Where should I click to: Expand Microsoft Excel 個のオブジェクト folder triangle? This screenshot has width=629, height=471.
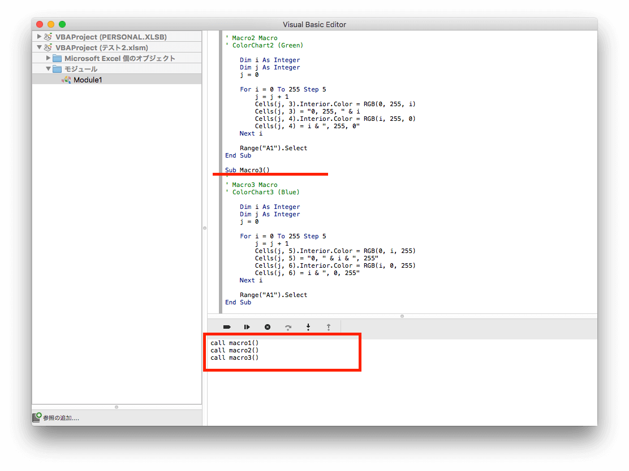click(x=48, y=58)
